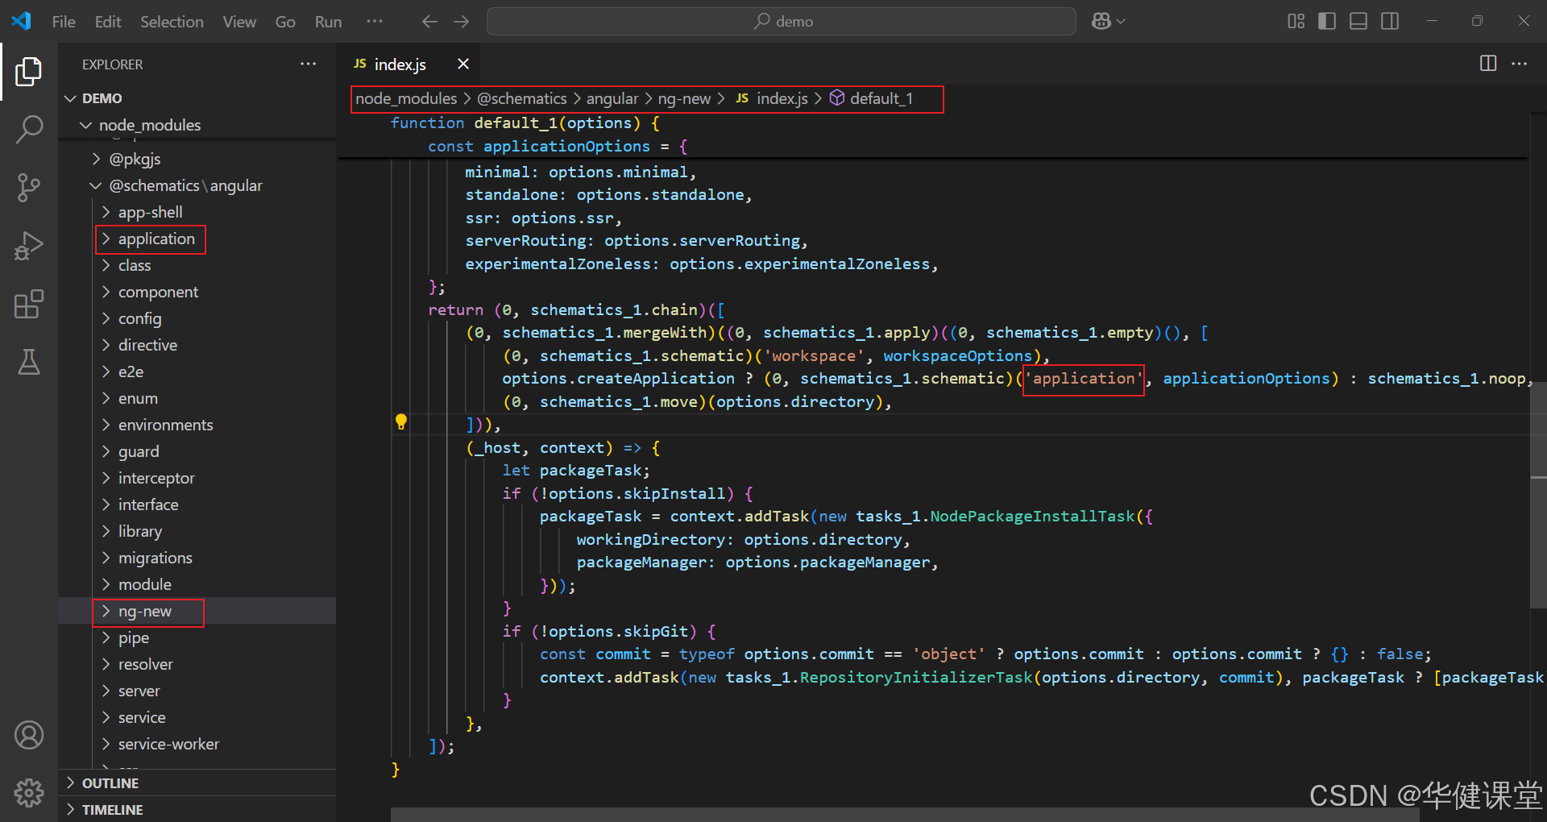Go forward with the right arrow
1547x822 pixels.
461,22
